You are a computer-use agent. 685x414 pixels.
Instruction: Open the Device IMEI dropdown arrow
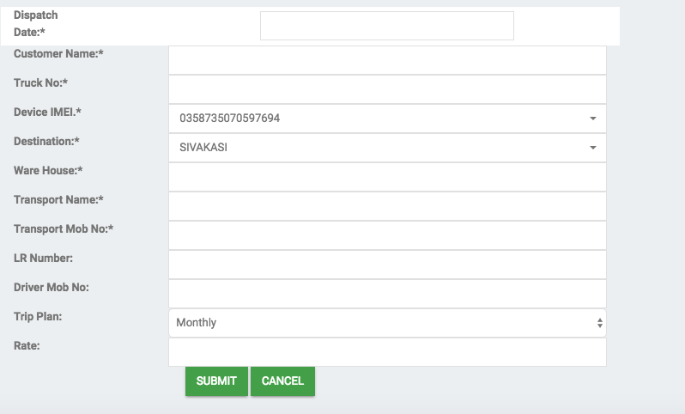(593, 119)
